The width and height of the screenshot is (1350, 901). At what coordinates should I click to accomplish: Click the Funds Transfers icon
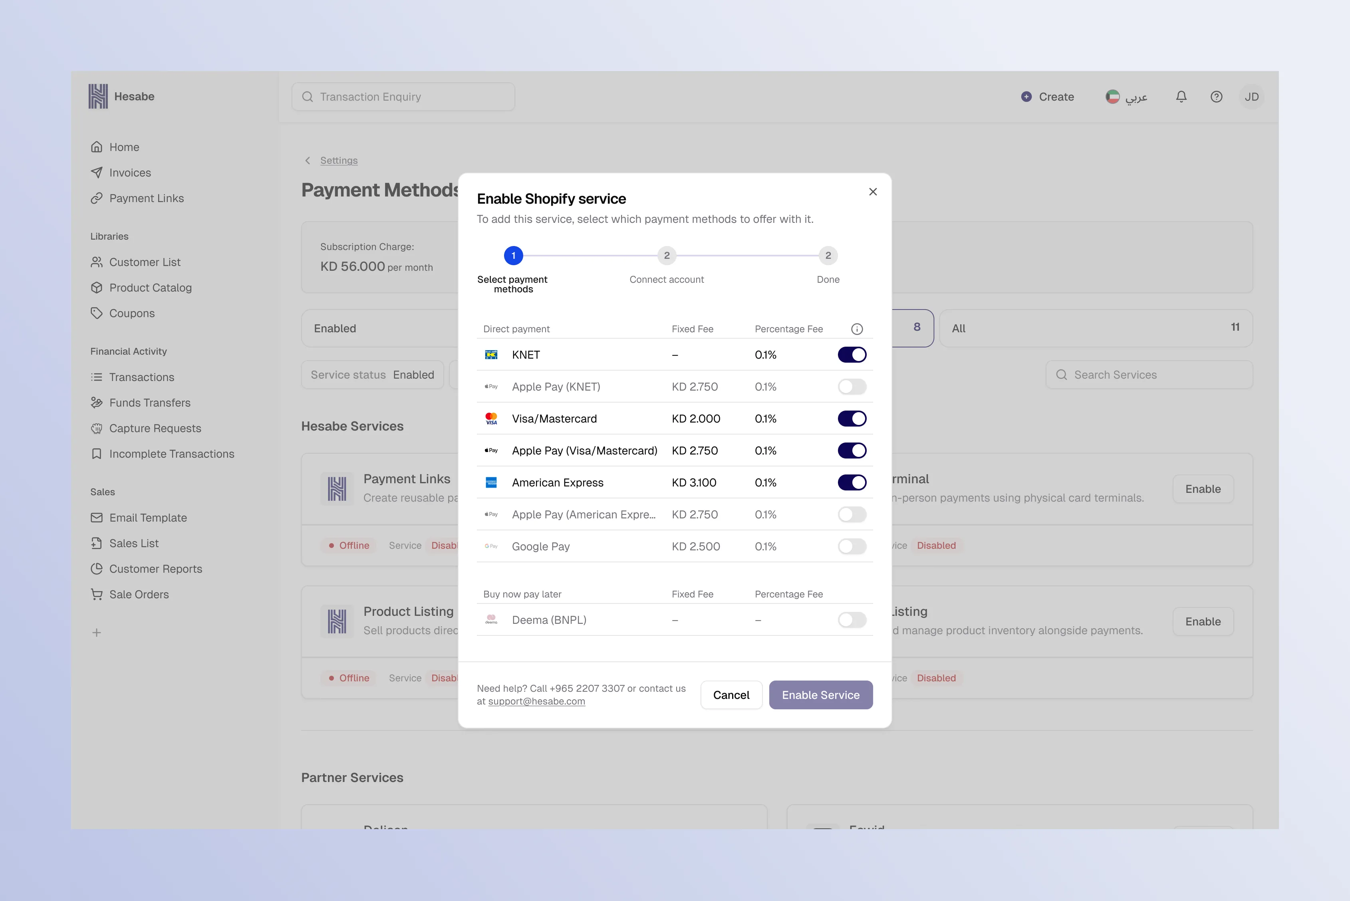(x=97, y=403)
